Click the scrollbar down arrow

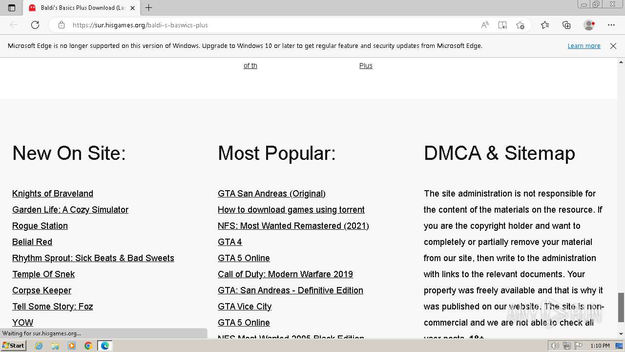click(x=621, y=334)
